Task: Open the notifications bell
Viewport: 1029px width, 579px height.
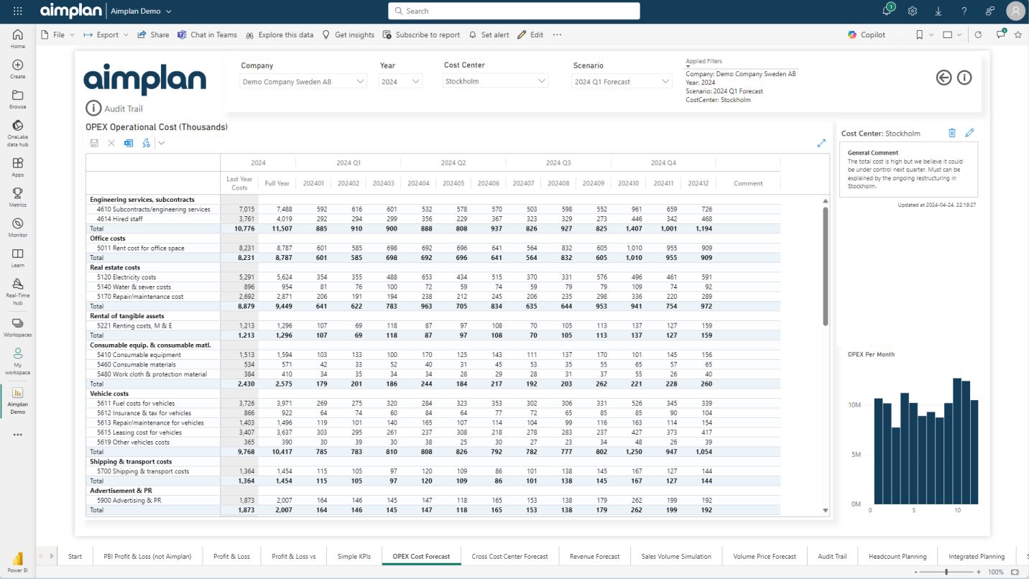Action: (887, 11)
